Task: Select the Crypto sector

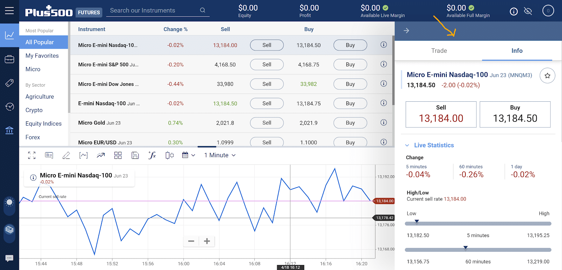Action: [34, 110]
